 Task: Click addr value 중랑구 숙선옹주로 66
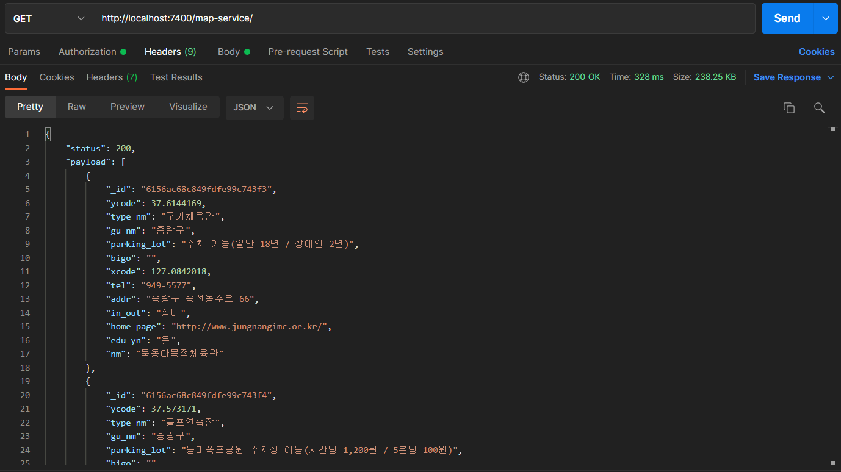point(201,299)
